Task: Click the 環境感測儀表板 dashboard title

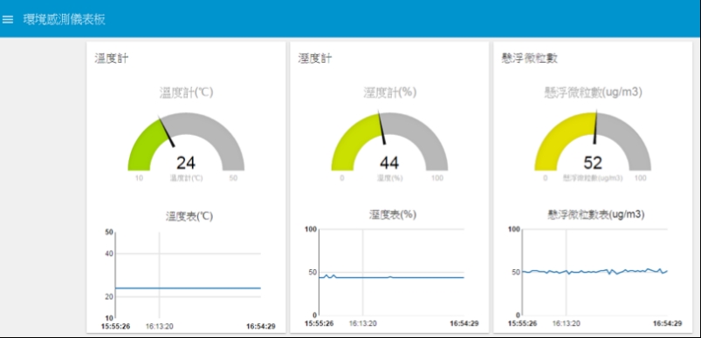Action: click(65, 20)
